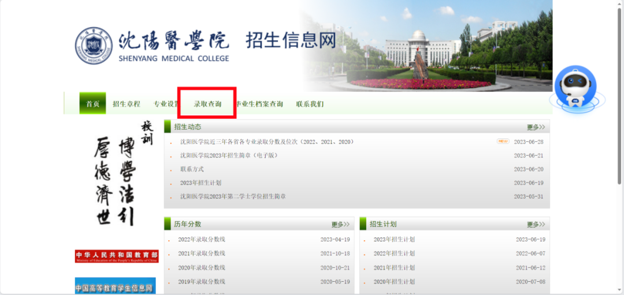This screenshot has height=295, width=624.
Task: Go to 联系我们 page
Action: (x=310, y=104)
